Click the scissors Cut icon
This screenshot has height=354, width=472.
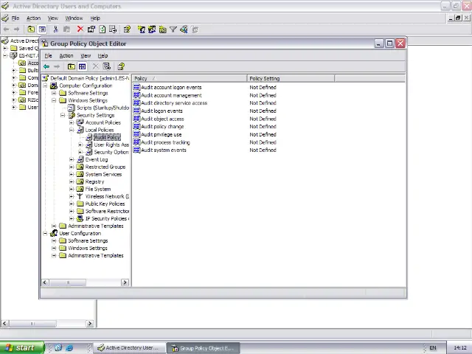tap(55, 29)
